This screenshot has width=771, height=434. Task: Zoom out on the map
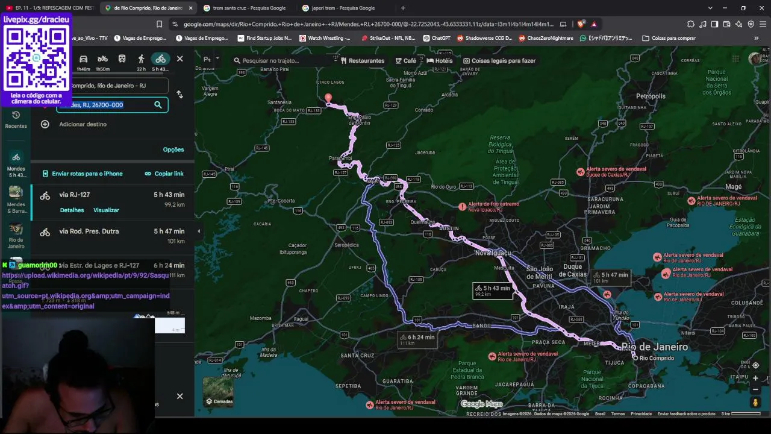pyautogui.click(x=755, y=389)
